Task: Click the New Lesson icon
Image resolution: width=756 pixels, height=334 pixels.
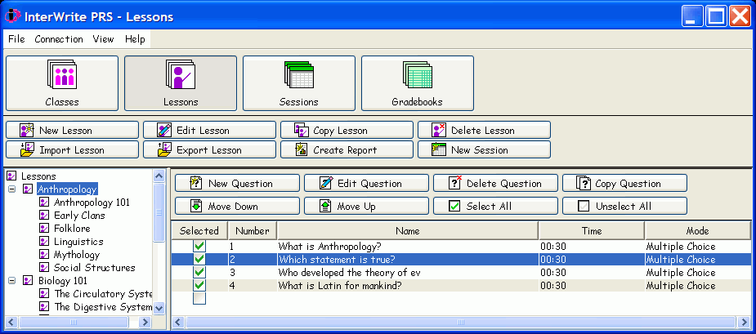Action: (26, 130)
